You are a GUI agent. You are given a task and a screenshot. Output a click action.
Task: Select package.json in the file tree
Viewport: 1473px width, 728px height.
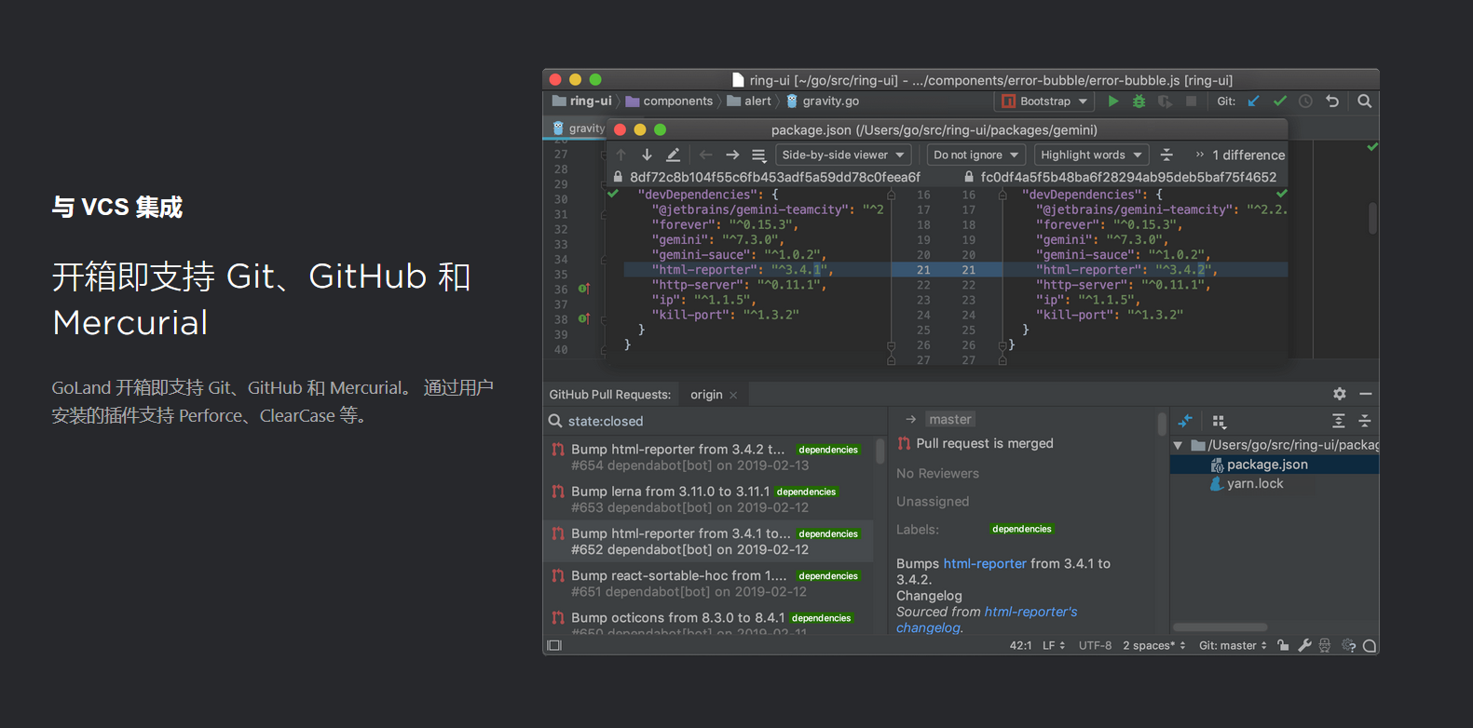pos(1267,465)
